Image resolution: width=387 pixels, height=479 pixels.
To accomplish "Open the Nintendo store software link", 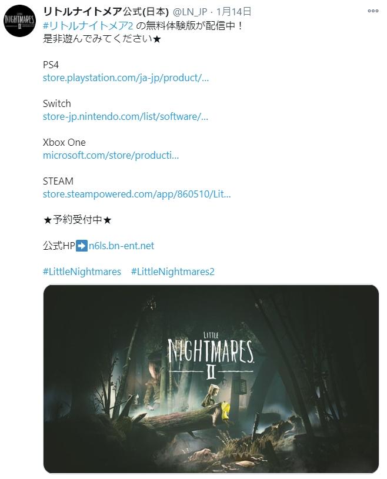I will 125,116.
